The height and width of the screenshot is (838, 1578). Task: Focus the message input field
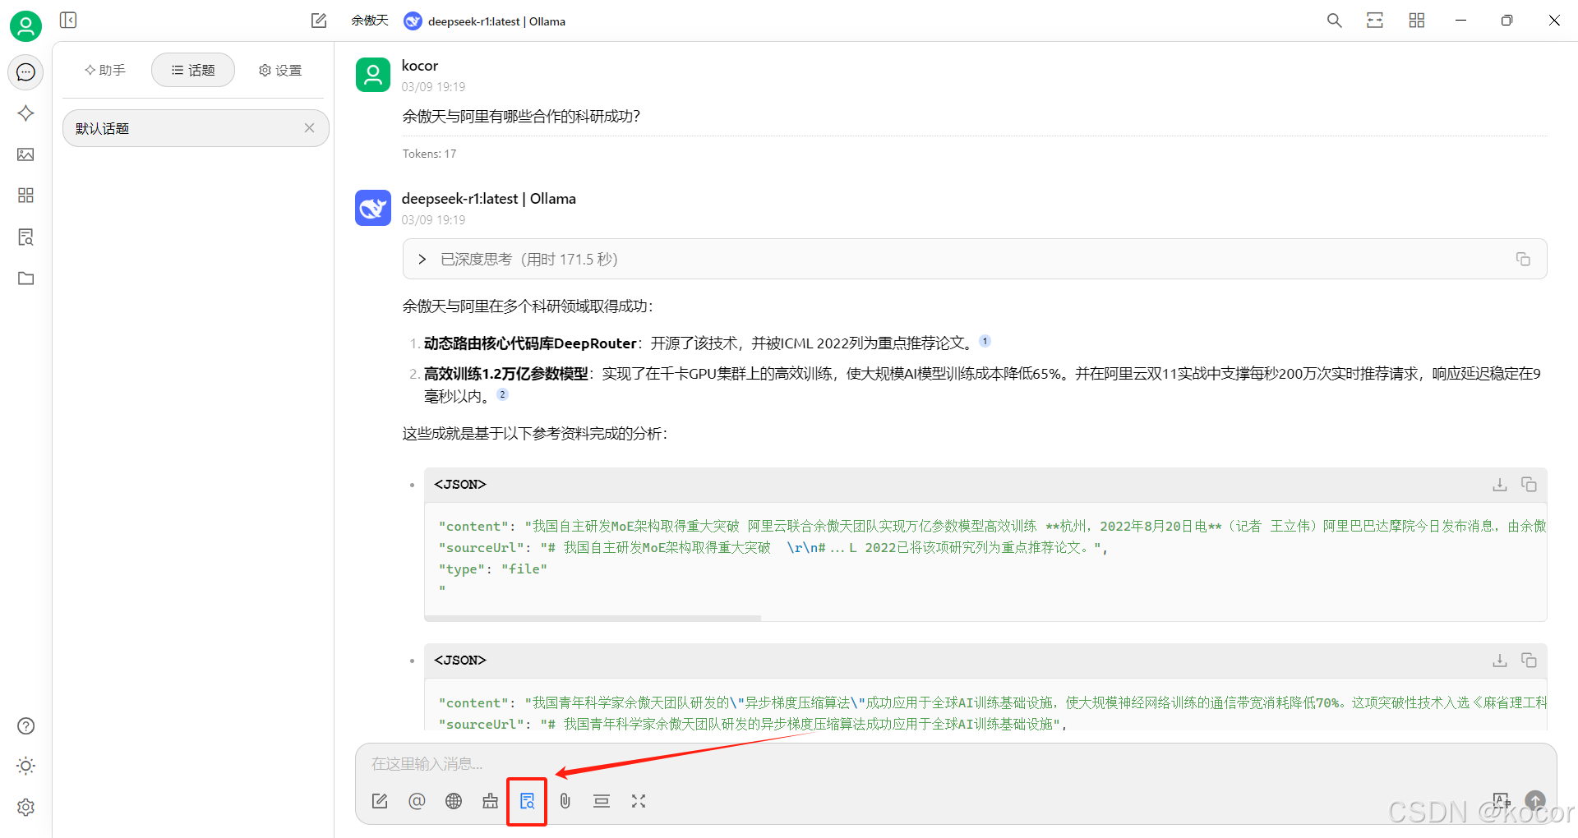tap(956, 764)
